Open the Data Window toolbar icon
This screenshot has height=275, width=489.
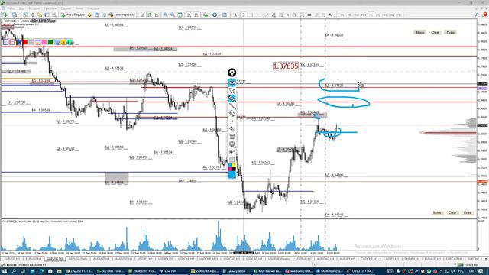click(x=32, y=15)
